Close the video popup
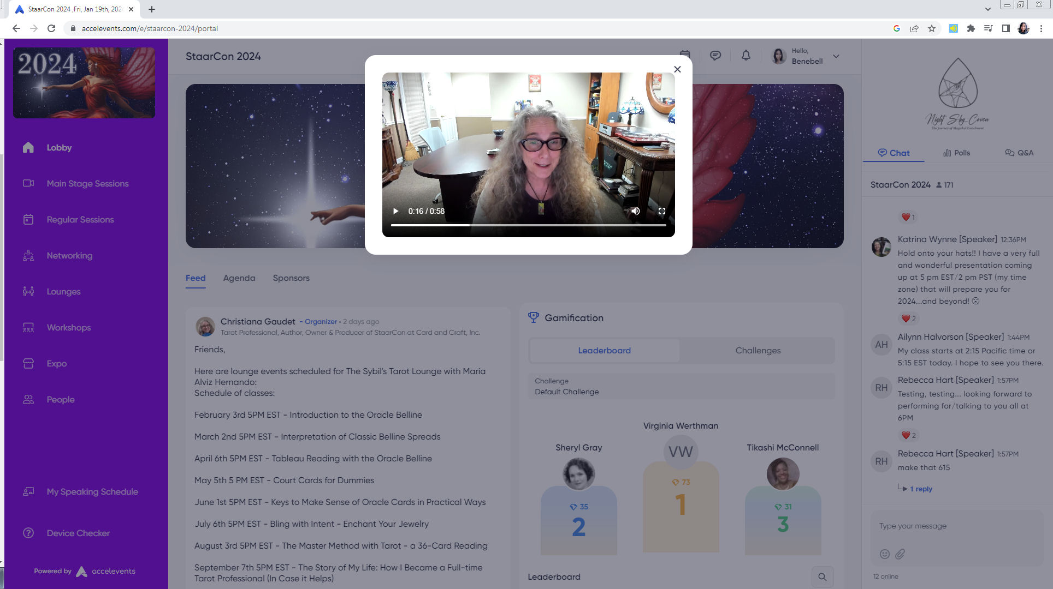Screen dimensions: 1053x589 coord(677,69)
